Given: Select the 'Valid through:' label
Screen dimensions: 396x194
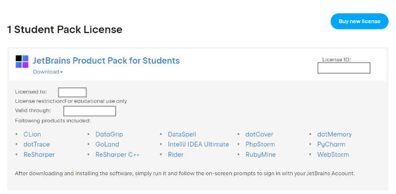Looking at the screenshot, I should click(x=33, y=111).
